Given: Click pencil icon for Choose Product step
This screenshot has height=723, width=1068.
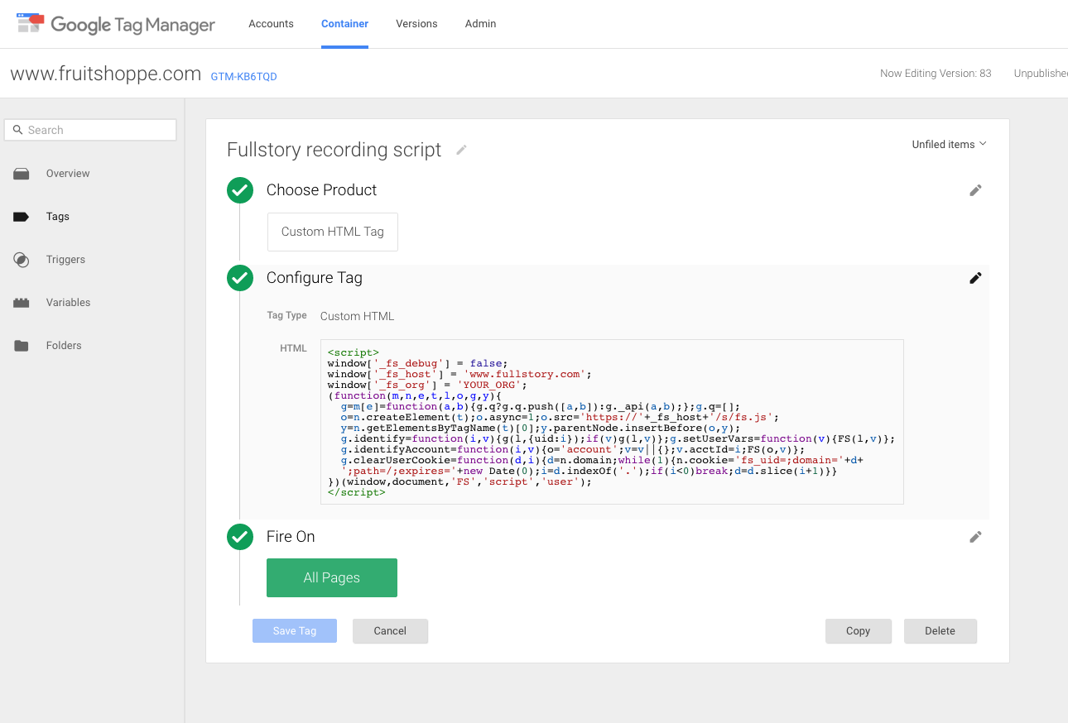Looking at the screenshot, I should 975,190.
